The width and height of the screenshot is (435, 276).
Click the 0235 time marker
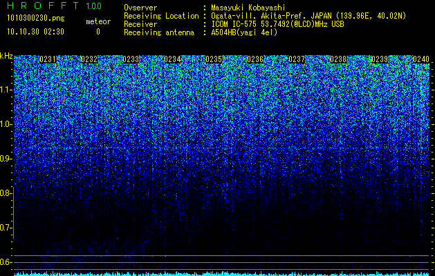[214, 59]
